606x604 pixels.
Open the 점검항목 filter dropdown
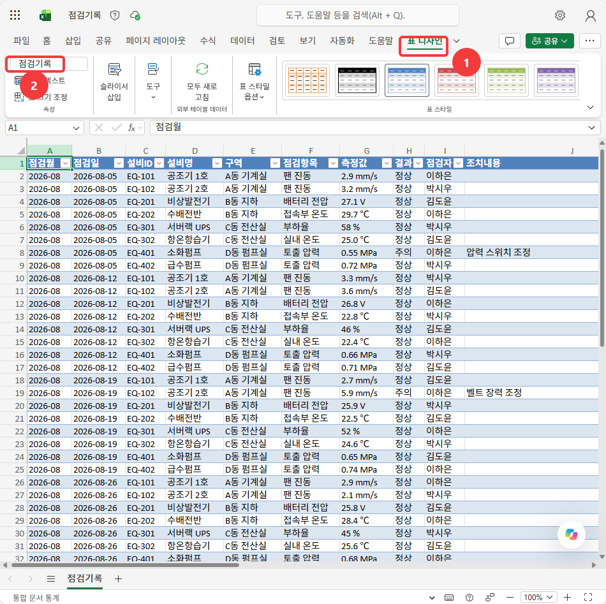click(333, 163)
